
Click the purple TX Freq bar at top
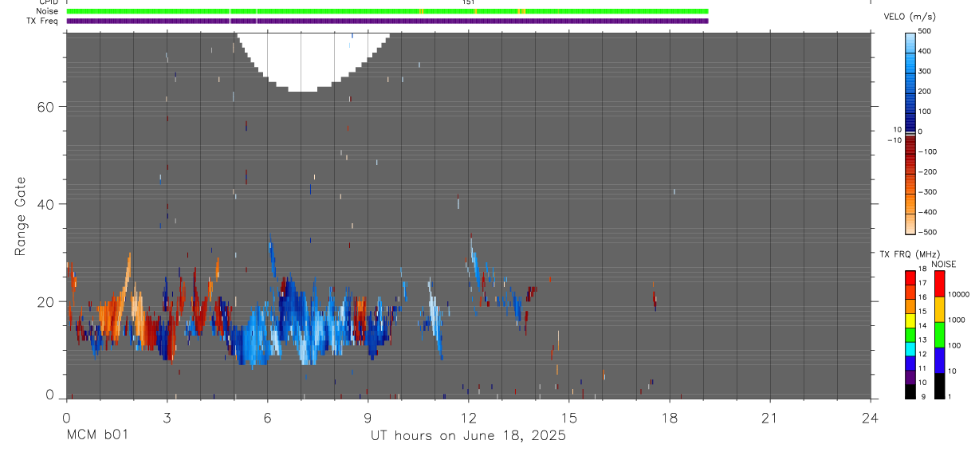tap(387, 21)
